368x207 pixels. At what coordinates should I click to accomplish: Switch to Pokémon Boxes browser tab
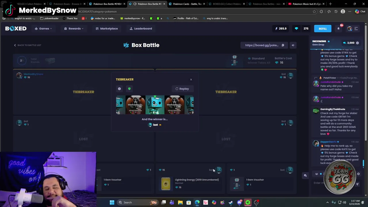68,4
